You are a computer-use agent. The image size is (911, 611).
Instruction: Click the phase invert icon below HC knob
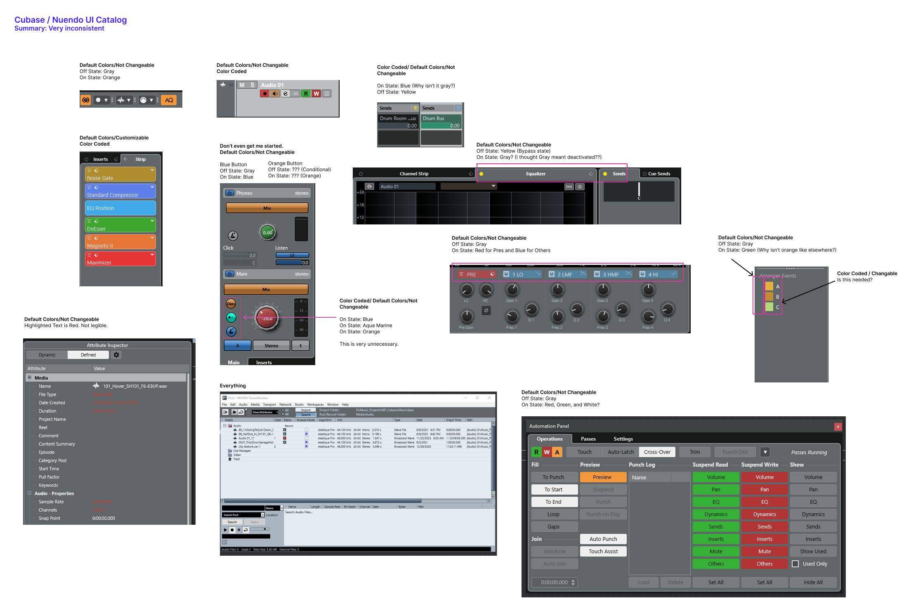pos(486,311)
